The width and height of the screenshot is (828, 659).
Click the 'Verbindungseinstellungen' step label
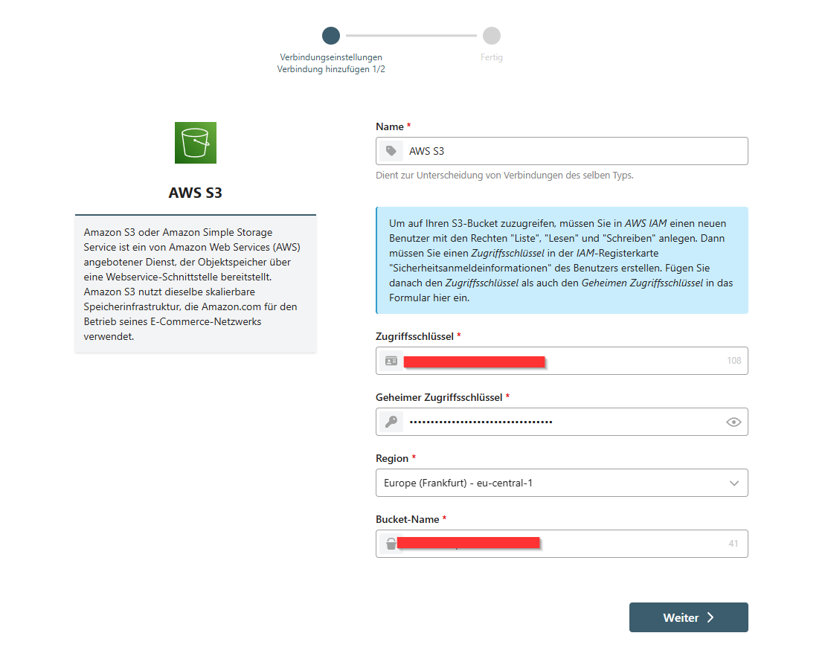coord(331,57)
